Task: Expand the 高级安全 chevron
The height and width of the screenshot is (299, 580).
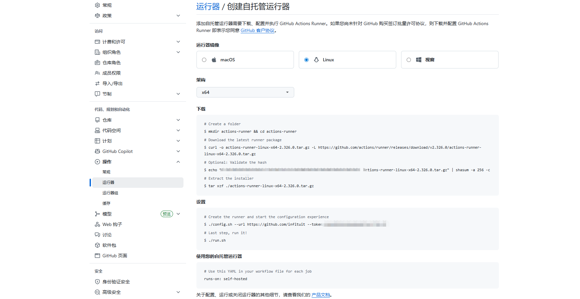Action: (178, 292)
